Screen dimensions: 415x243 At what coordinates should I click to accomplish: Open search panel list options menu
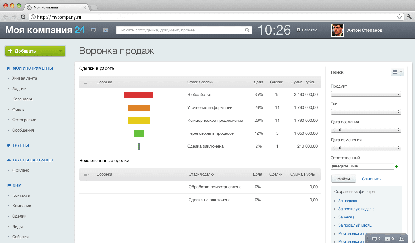click(x=397, y=72)
